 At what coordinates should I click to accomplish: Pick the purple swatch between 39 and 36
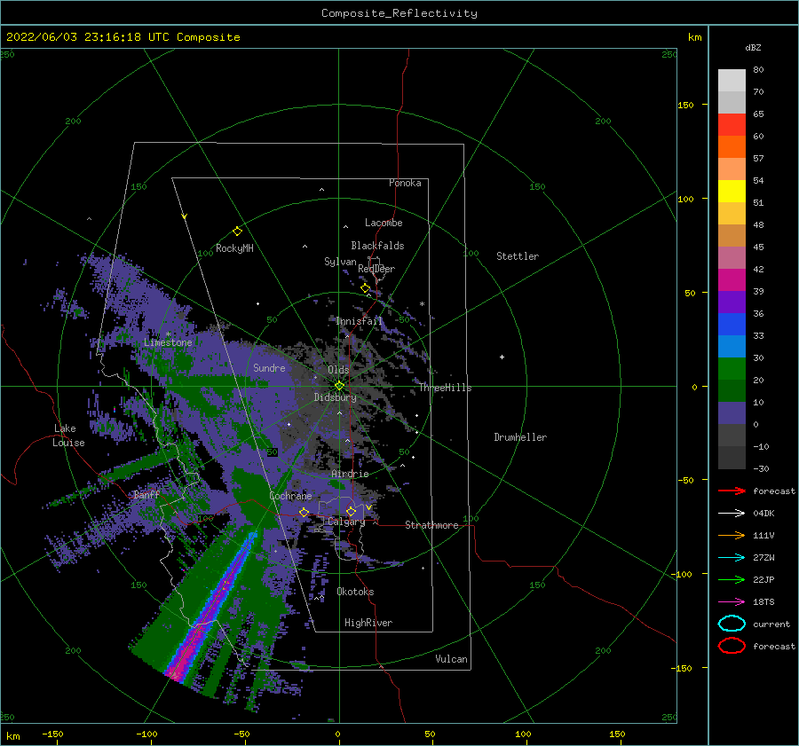pos(732,302)
